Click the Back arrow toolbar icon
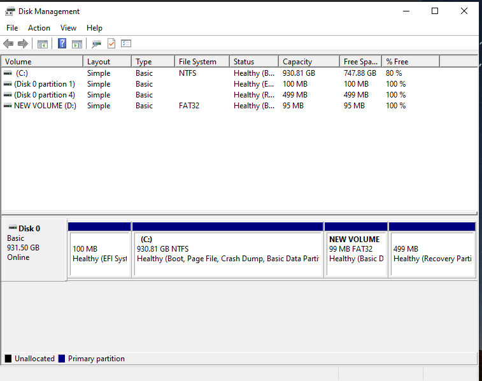Image resolution: width=482 pixels, height=381 pixels. 8,44
